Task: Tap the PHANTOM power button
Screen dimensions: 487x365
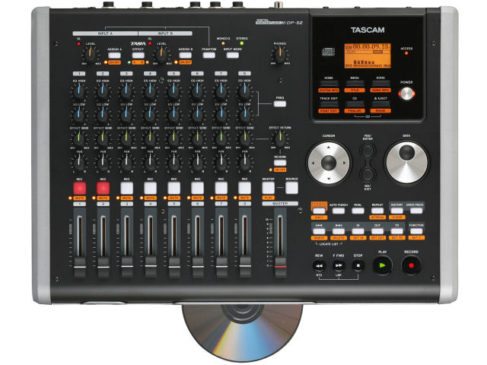Action: (x=208, y=56)
